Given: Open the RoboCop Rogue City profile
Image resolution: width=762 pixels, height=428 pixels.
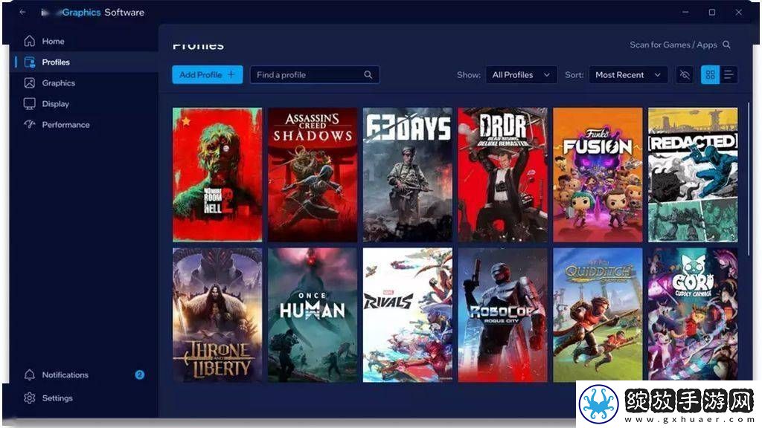Looking at the screenshot, I should (x=502, y=315).
